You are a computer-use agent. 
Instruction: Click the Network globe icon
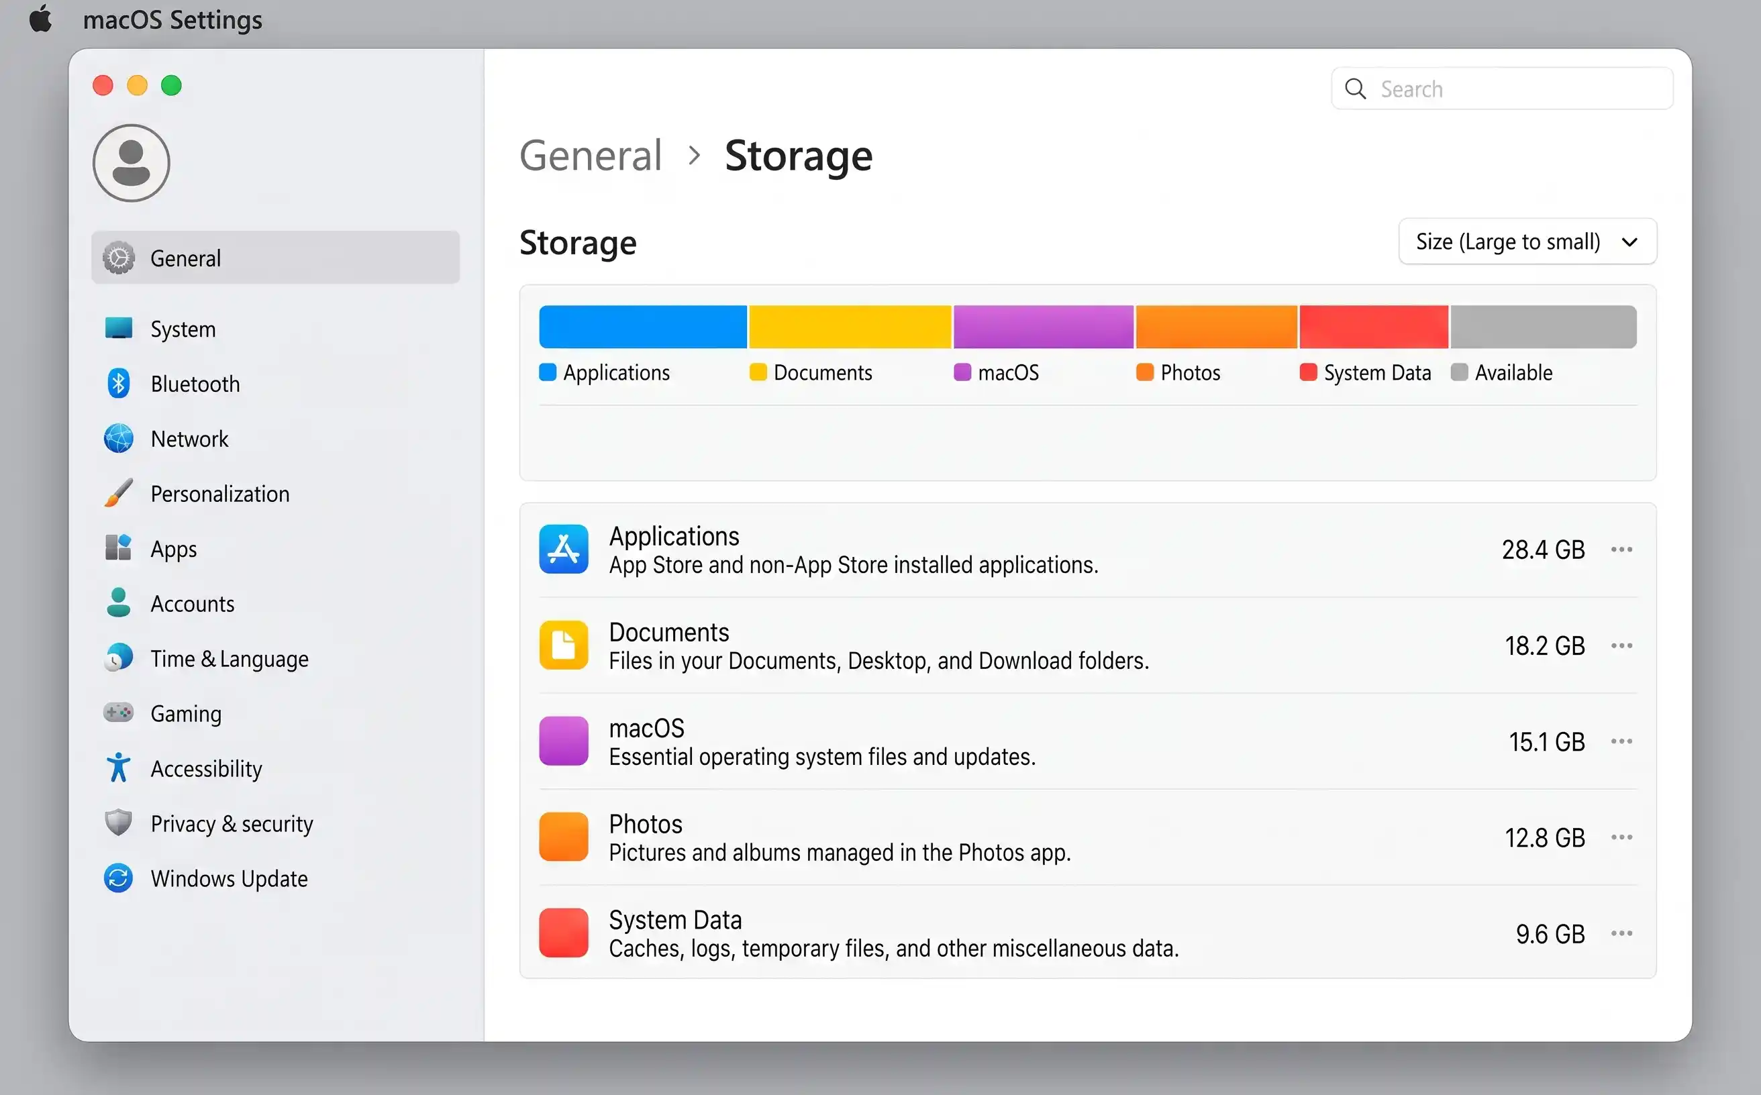[x=119, y=438]
